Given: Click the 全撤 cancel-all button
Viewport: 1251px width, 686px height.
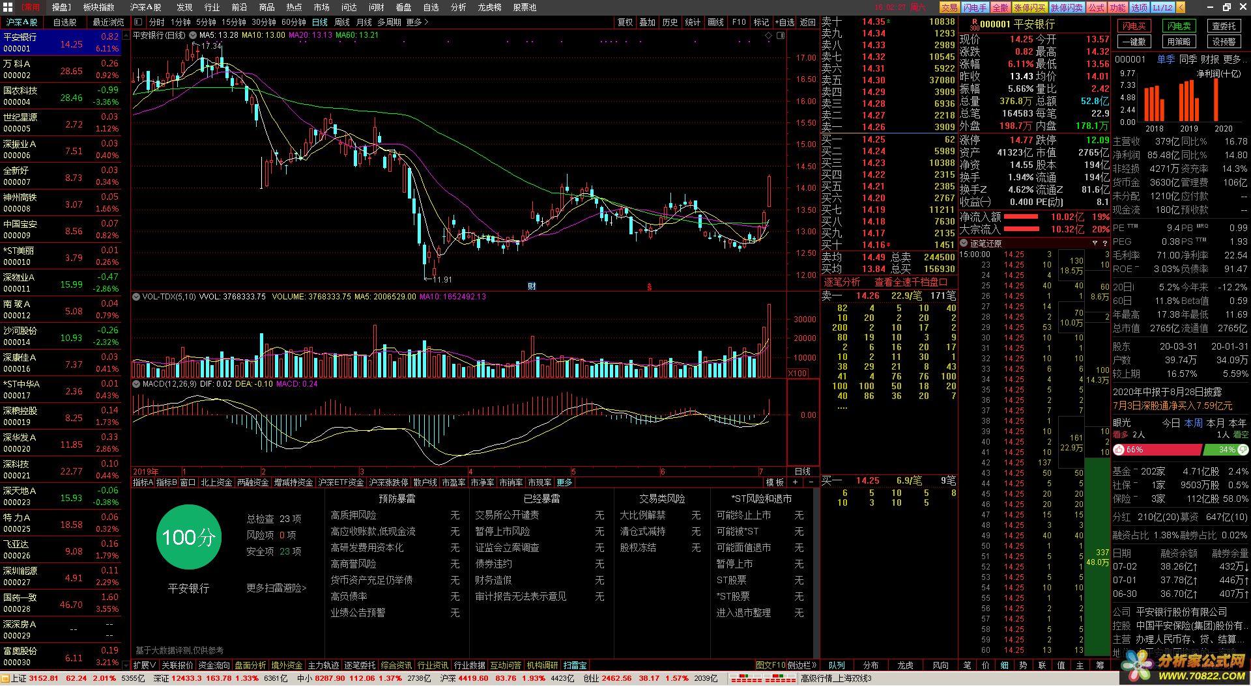Looking at the screenshot, I should coord(1000,8).
